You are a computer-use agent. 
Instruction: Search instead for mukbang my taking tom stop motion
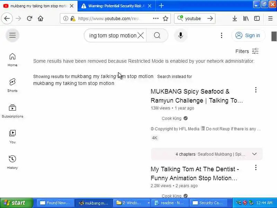click(x=74, y=83)
